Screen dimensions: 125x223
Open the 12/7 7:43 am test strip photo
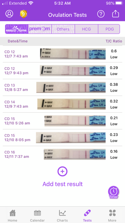pos(73,54)
